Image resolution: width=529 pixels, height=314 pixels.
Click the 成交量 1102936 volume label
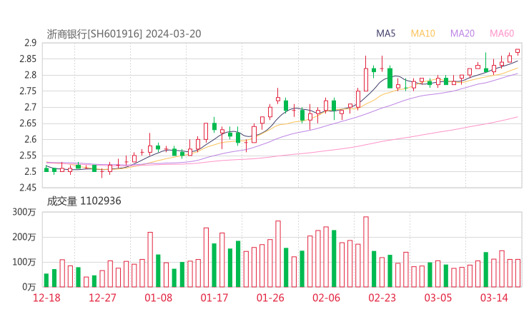pos(84,201)
